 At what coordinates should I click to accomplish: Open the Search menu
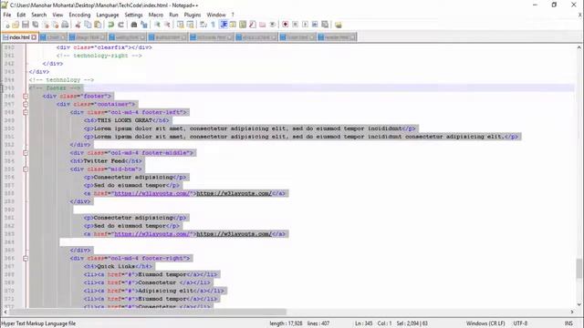point(38,15)
